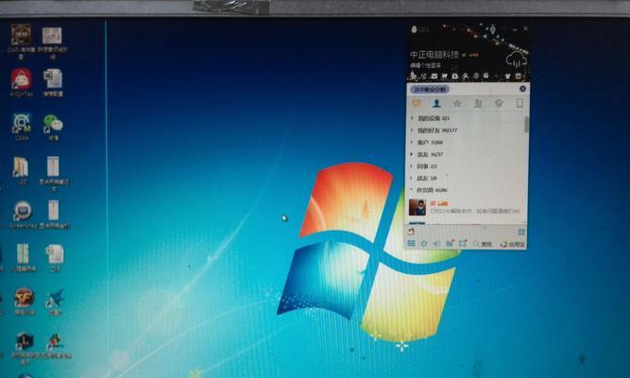Click the QQ app manager grid icon
Viewport: 630px width, 378px height.
(x=521, y=232)
